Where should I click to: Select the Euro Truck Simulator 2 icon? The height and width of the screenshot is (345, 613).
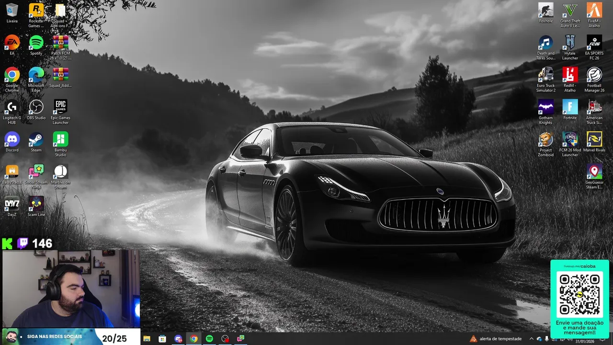click(x=545, y=80)
